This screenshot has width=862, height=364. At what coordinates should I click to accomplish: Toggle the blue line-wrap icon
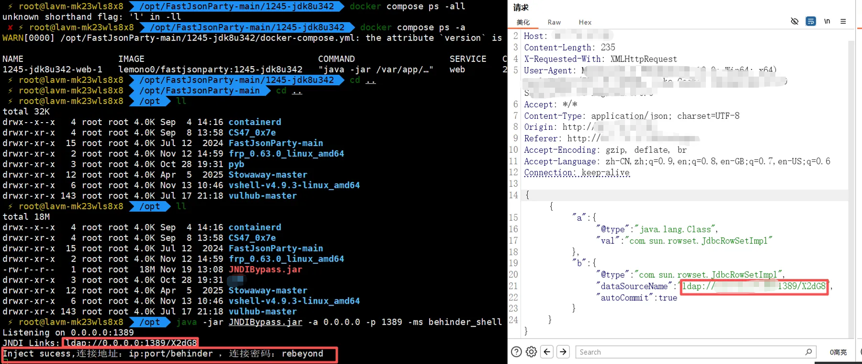[x=811, y=21]
